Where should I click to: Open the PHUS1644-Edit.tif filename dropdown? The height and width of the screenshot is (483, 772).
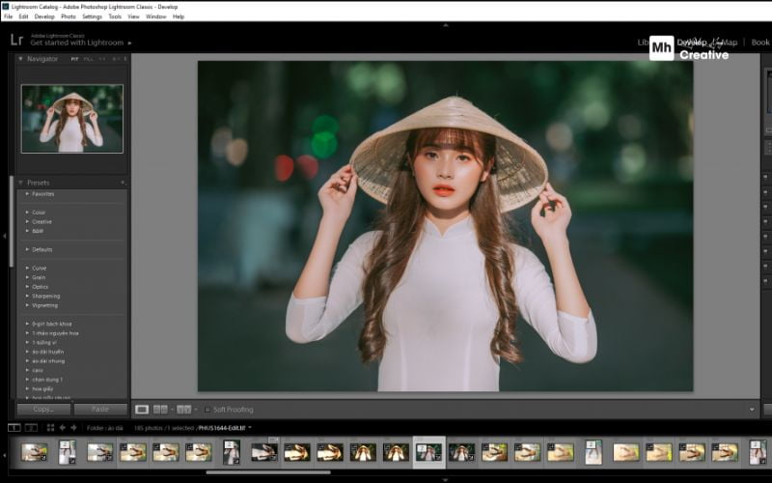[250, 428]
